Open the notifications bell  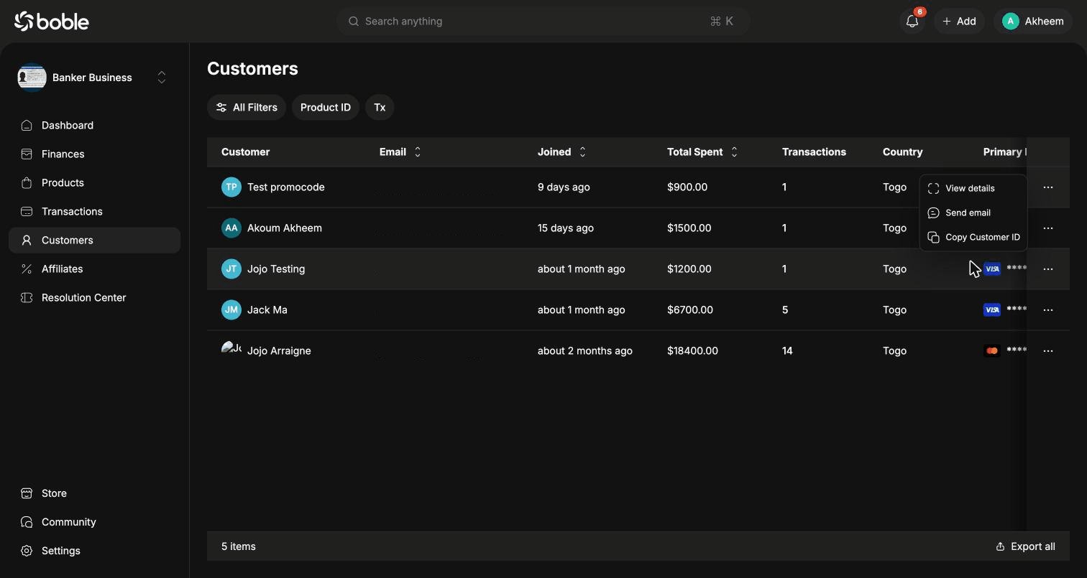pyautogui.click(x=912, y=22)
